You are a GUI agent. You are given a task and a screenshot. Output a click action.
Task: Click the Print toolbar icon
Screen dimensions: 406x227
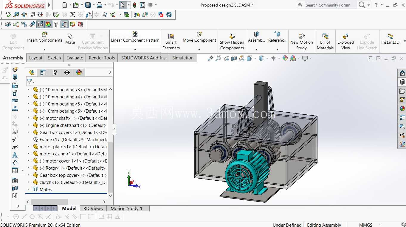click(x=100, y=5)
